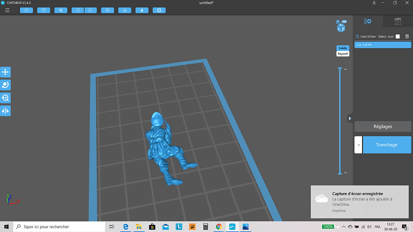The image size is (413, 232).
Task: Select the Scale tool on left sidebar
Action: 5,98
